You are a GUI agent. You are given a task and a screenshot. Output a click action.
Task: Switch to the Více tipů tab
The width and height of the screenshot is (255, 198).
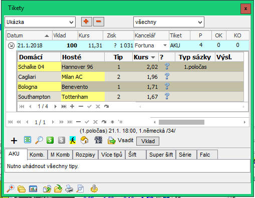point(112,155)
